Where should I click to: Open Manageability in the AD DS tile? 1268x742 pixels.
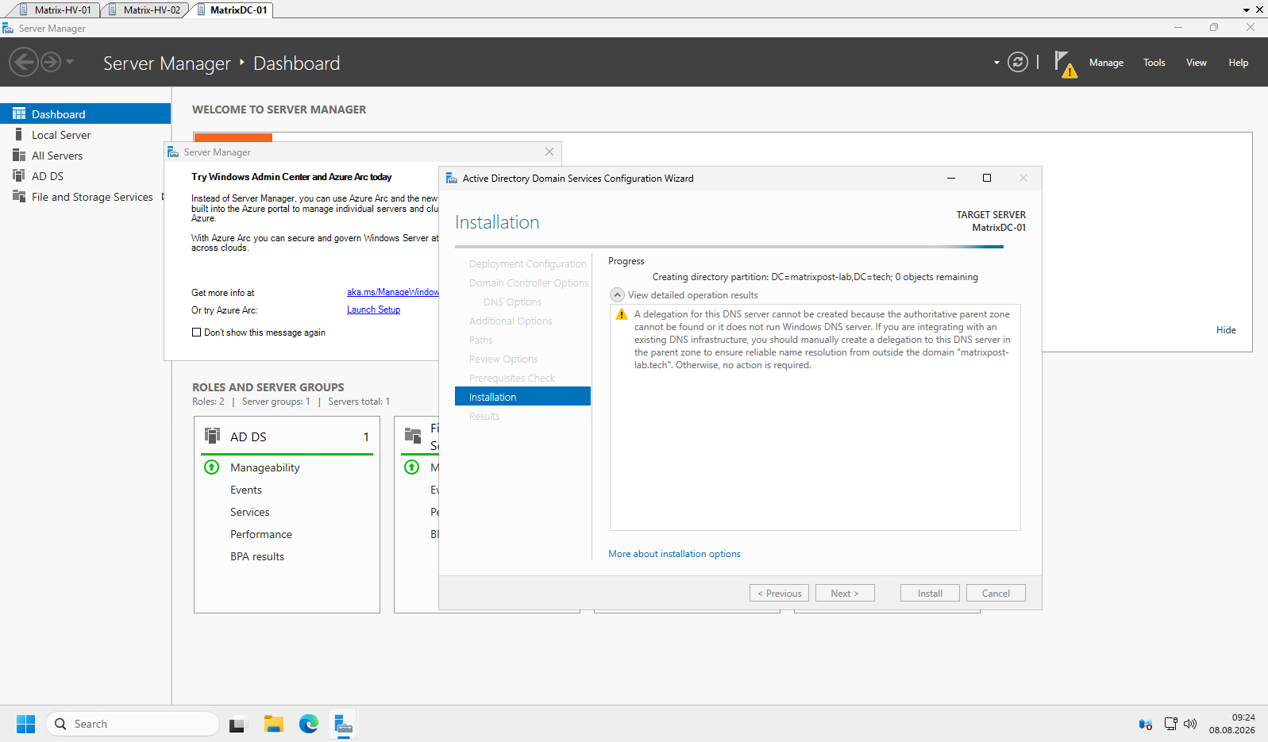click(x=265, y=468)
